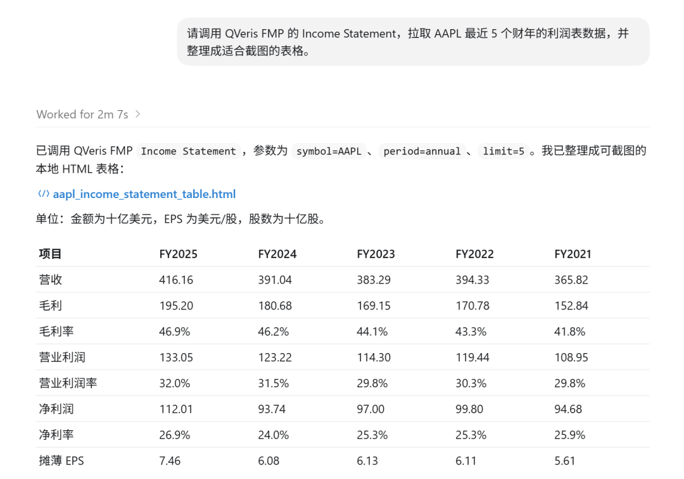The height and width of the screenshot is (479, 684).
Task: Click diluted EPS value 6.13
Action: (368, 461)
